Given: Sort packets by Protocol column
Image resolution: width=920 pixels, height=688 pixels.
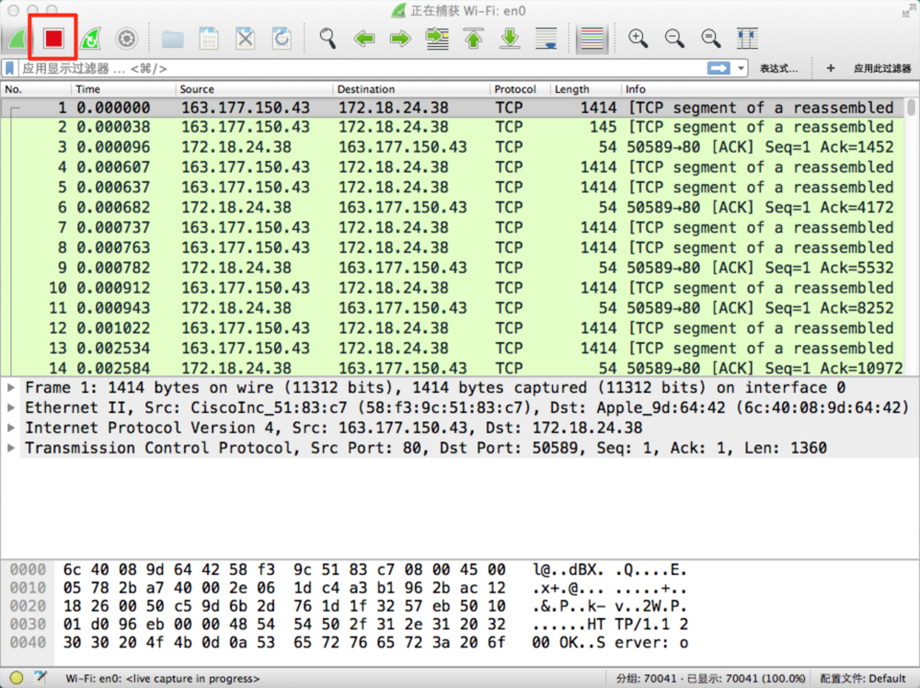Looking at the screenshot, I should coord(515,89).
